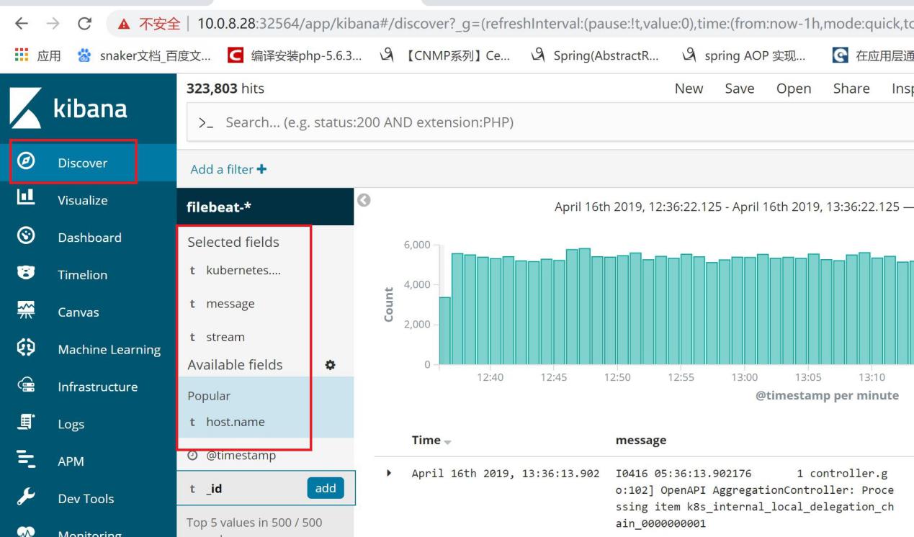
Task: Click Add a filter link
Action: (x=228, y=169)
